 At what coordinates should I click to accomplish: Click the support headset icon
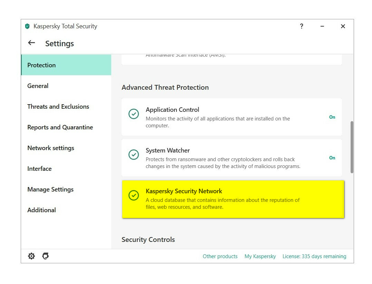45,256
